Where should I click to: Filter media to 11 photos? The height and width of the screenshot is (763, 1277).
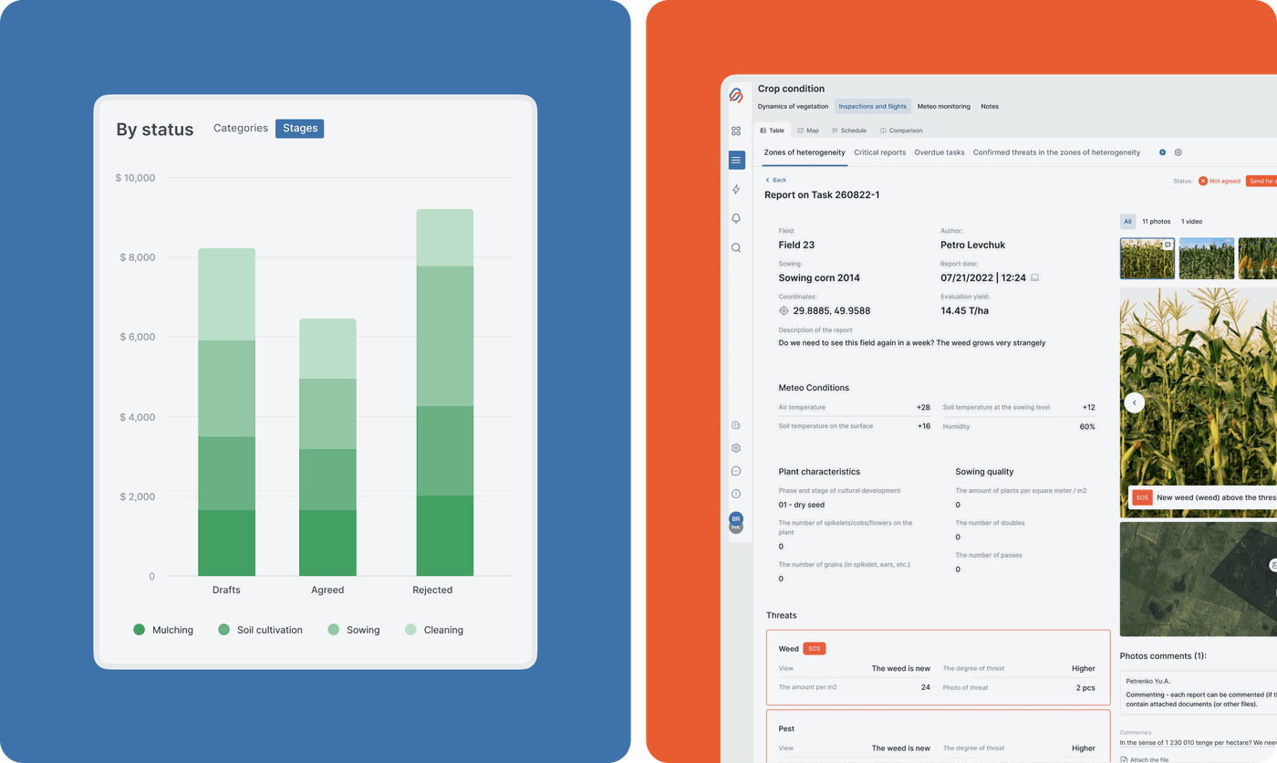(1157, 222)
